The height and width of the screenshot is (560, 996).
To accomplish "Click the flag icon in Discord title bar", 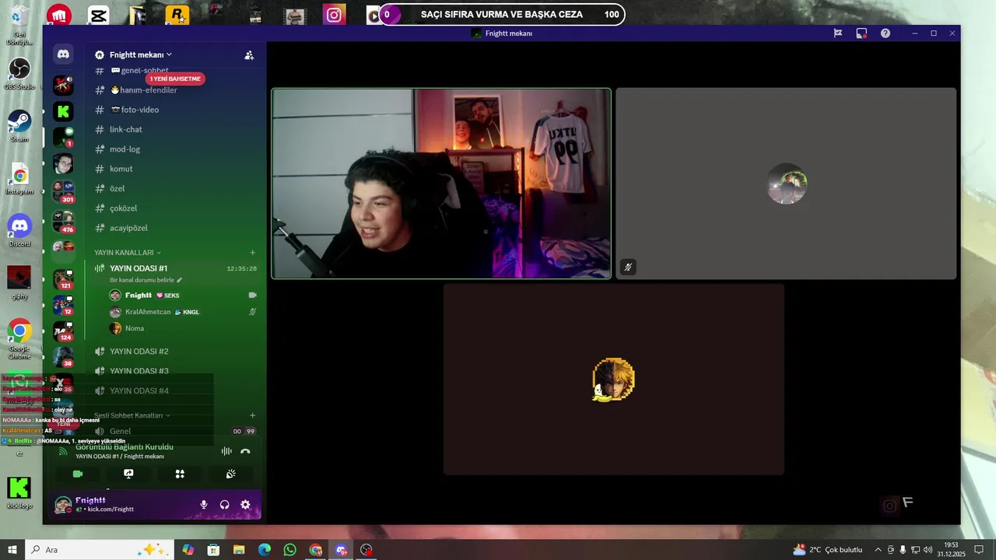I will pyautogui.click(x=838, y=33).
